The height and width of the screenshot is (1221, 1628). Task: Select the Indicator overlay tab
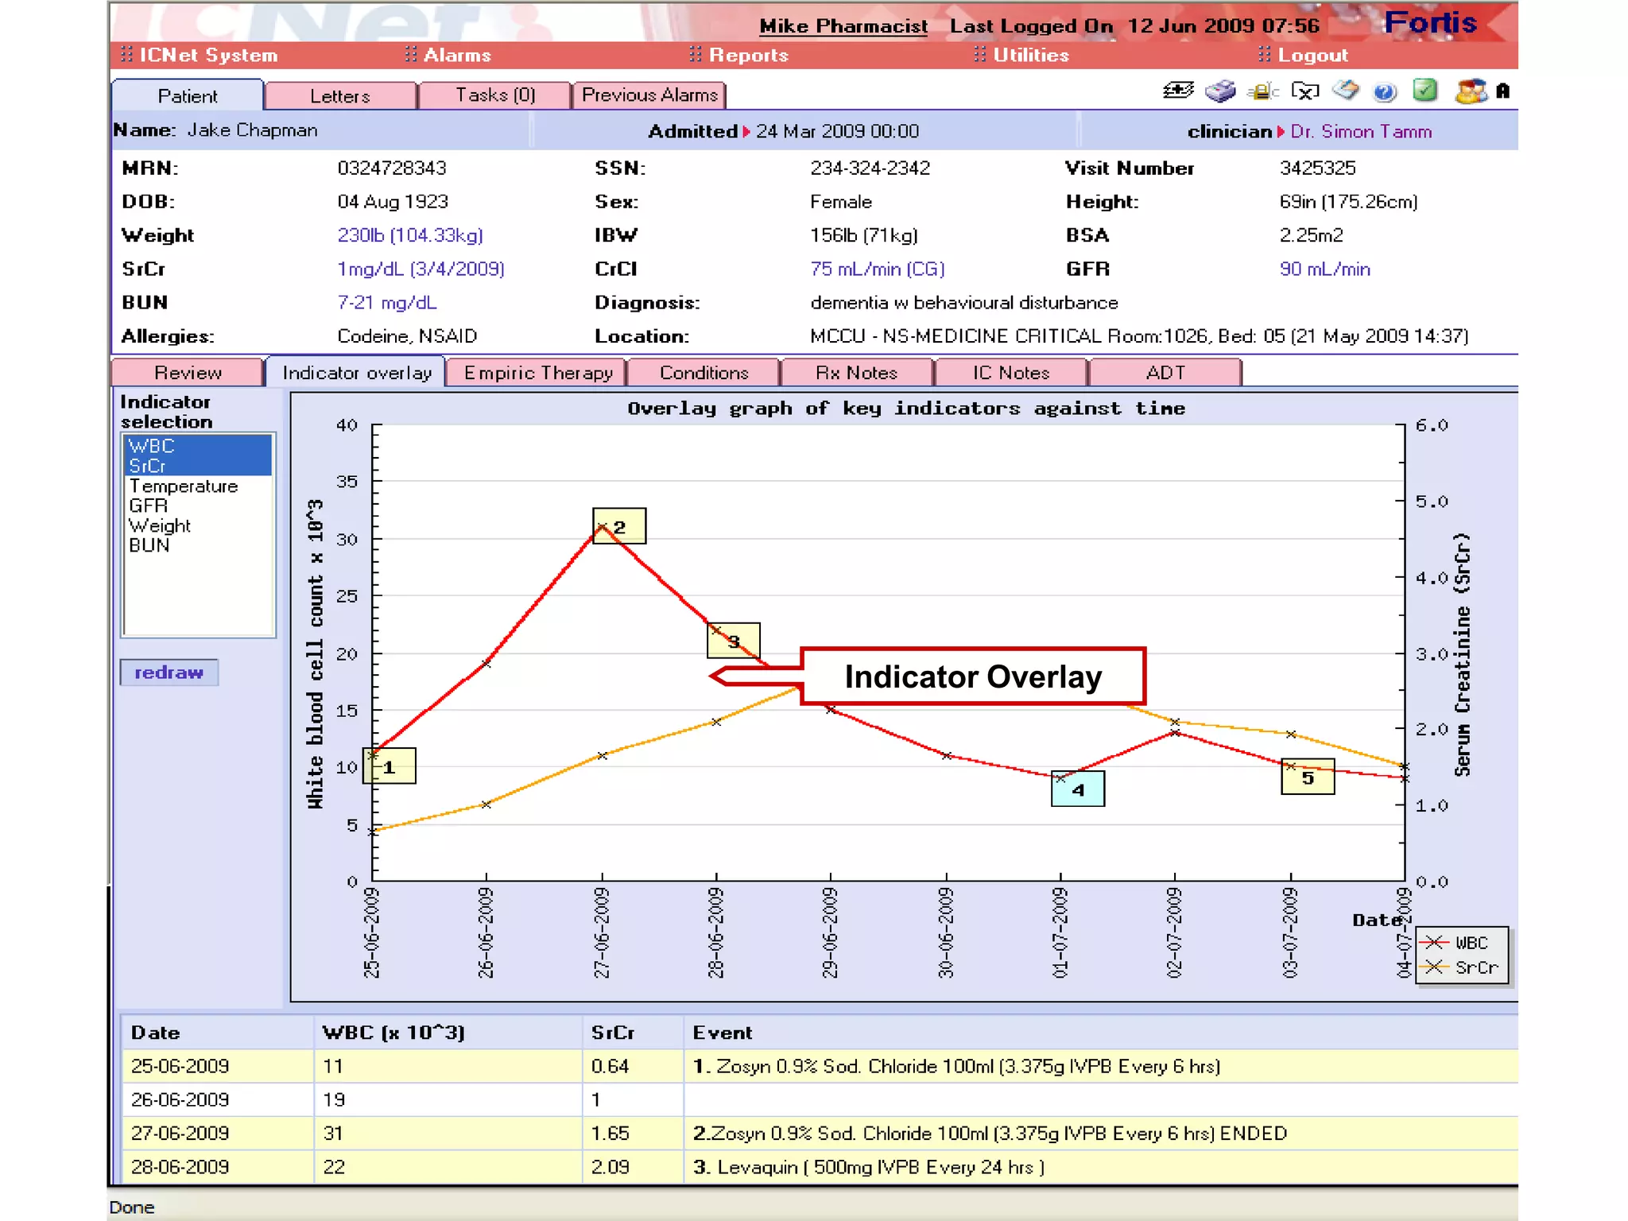[357, 372]
